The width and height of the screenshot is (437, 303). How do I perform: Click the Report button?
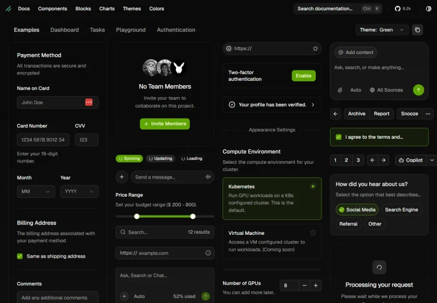tap(382, 114)
